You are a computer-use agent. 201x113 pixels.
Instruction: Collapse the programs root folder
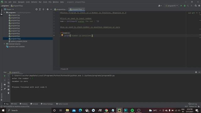point(4,13)
